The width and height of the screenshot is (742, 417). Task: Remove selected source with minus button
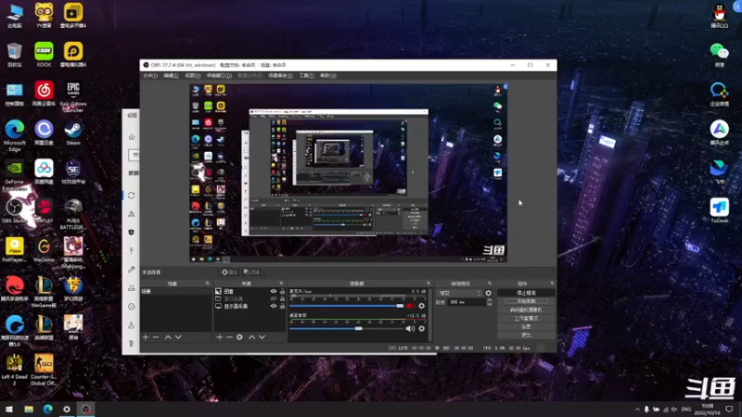pyautogui.click(x=229, y=337)
